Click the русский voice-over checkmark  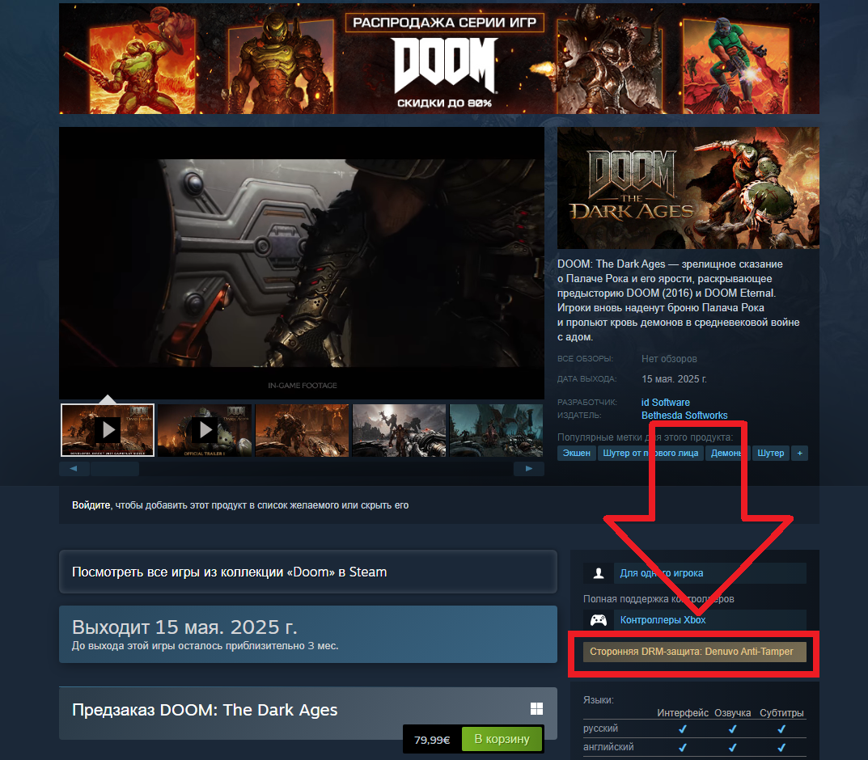(x=732, y=729)
